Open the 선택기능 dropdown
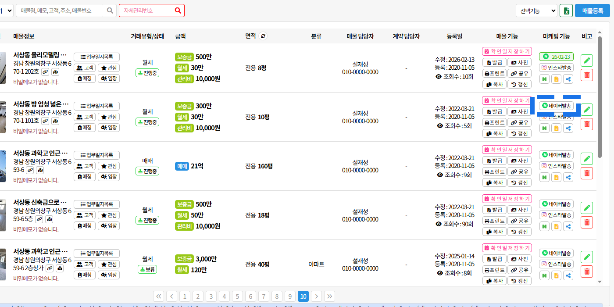Screen dimensions: 614x307 point(536,11)
